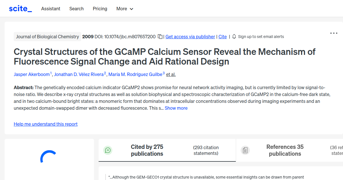Expand the abstract with Show more

point(176,108)
